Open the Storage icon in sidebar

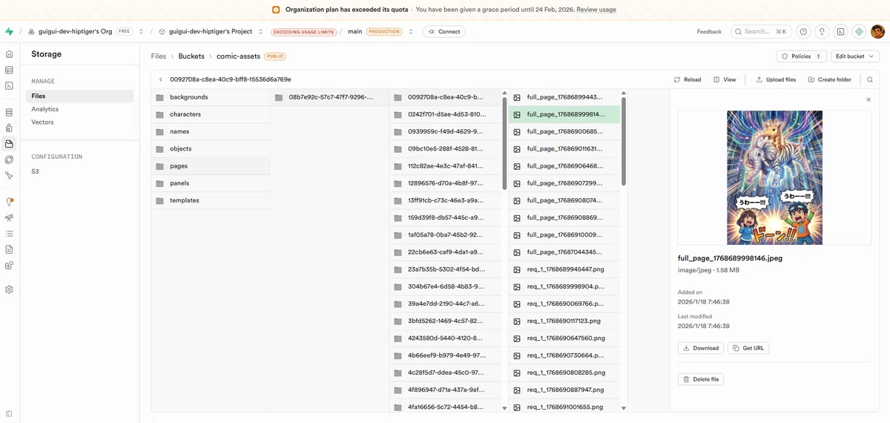pyautogui.click(x=9, y=144)
